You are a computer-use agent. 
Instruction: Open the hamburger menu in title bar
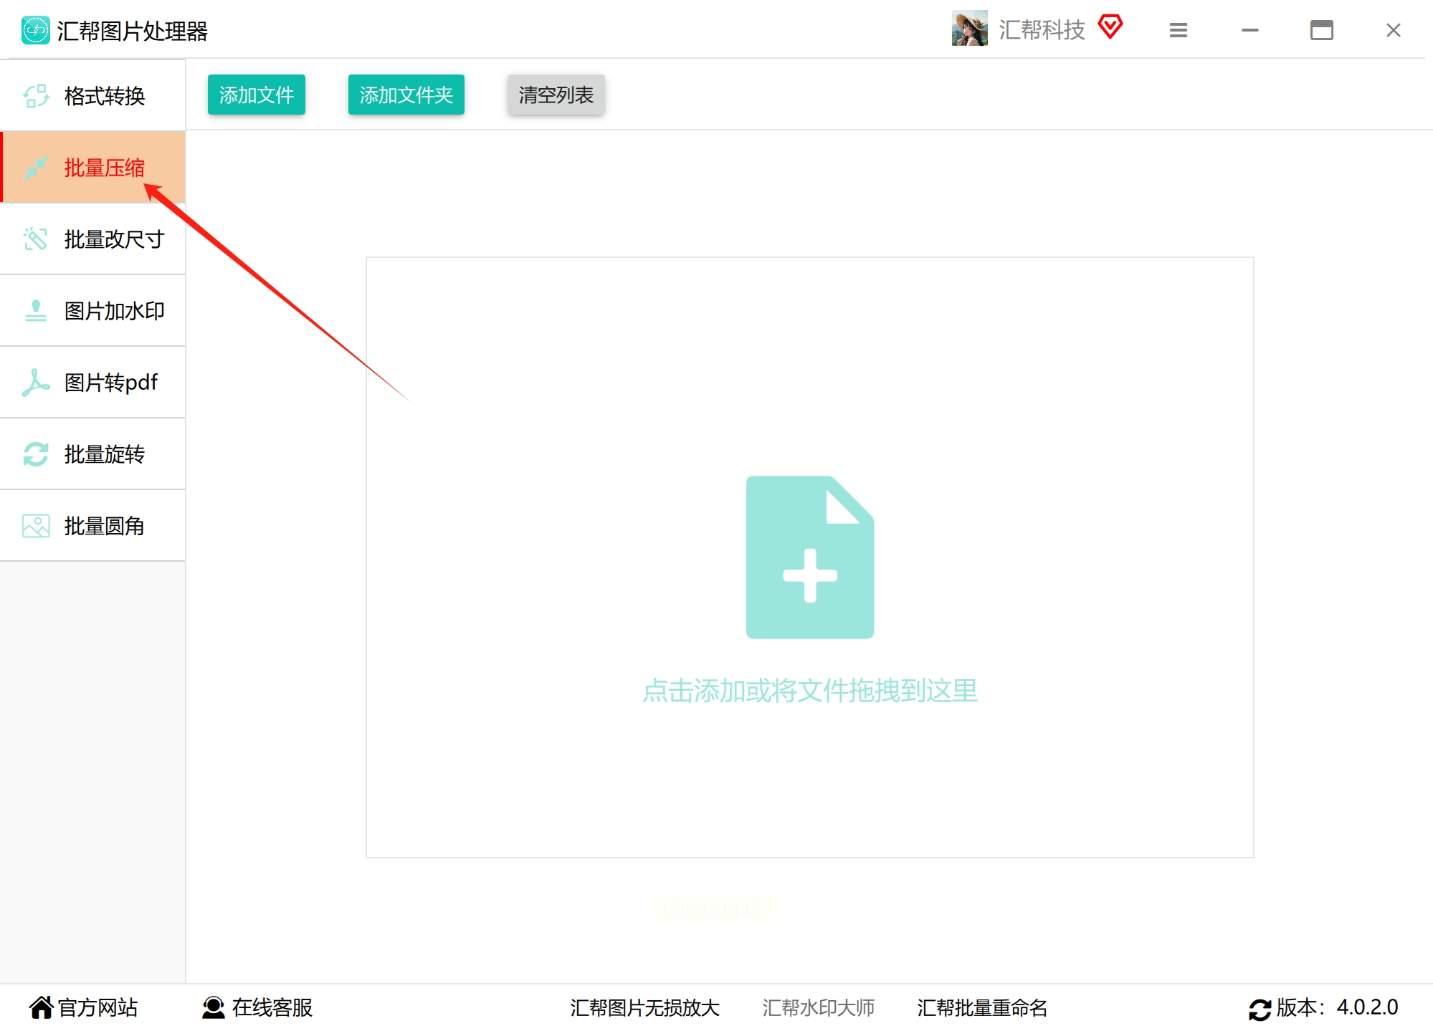coord(1178,30)
